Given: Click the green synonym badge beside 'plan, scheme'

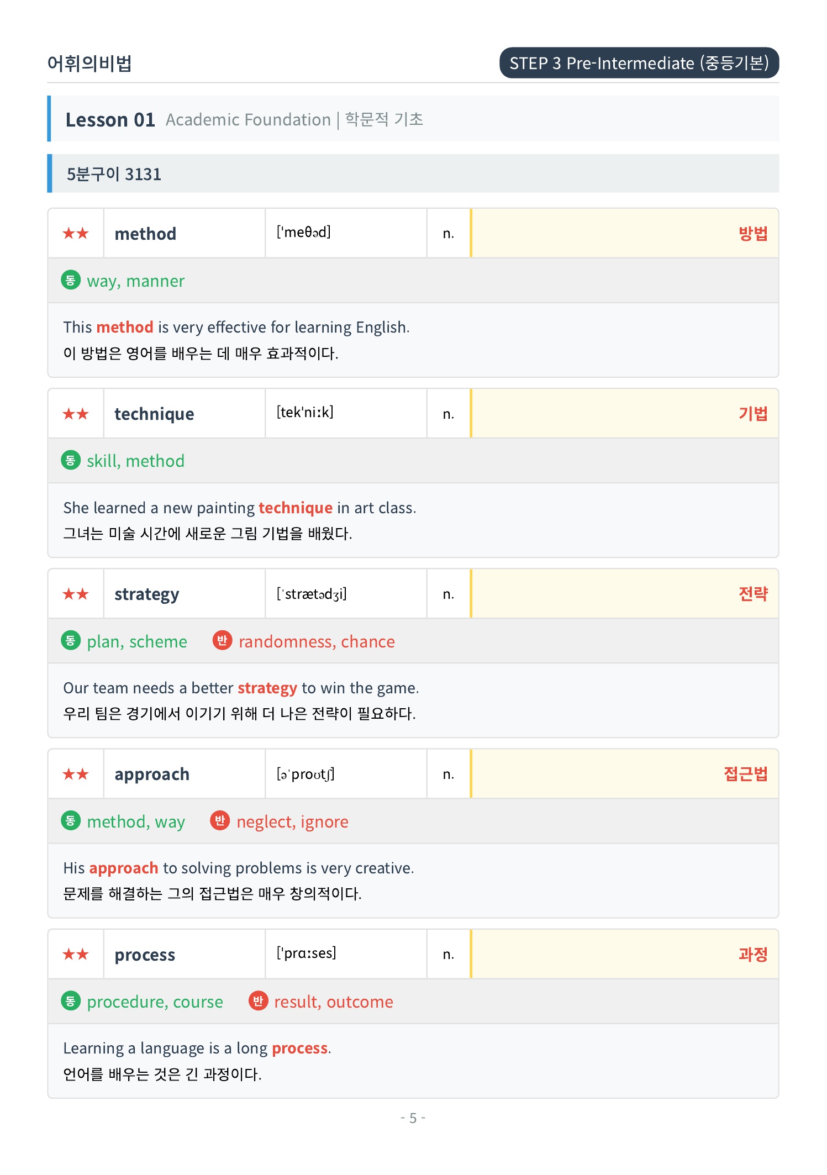Looking at the screenshot, I should pos(70,640).
